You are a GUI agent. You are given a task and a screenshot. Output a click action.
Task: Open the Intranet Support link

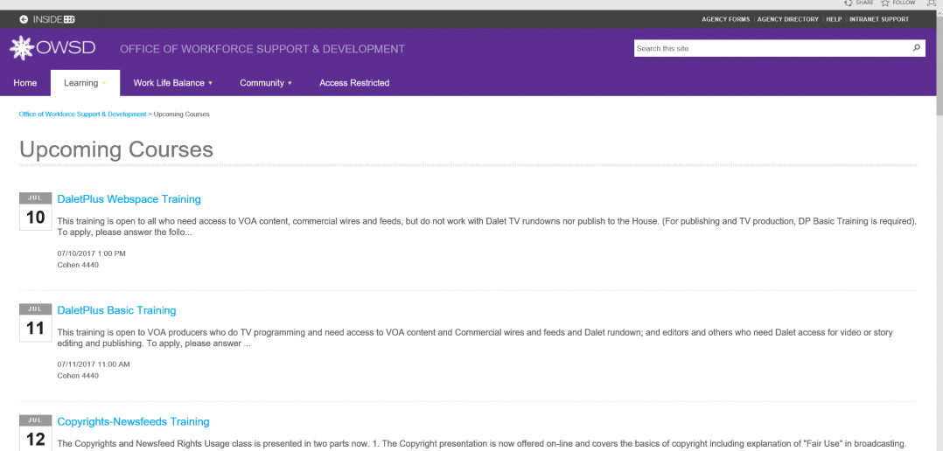pyautogui.click(x=878, y=19)
